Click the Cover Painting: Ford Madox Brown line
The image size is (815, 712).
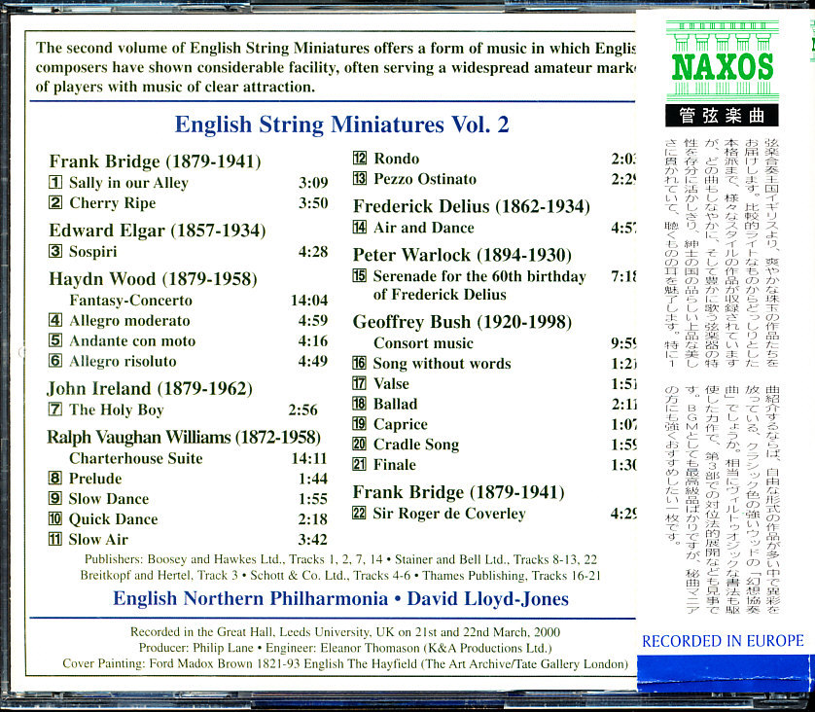(345, 664)
